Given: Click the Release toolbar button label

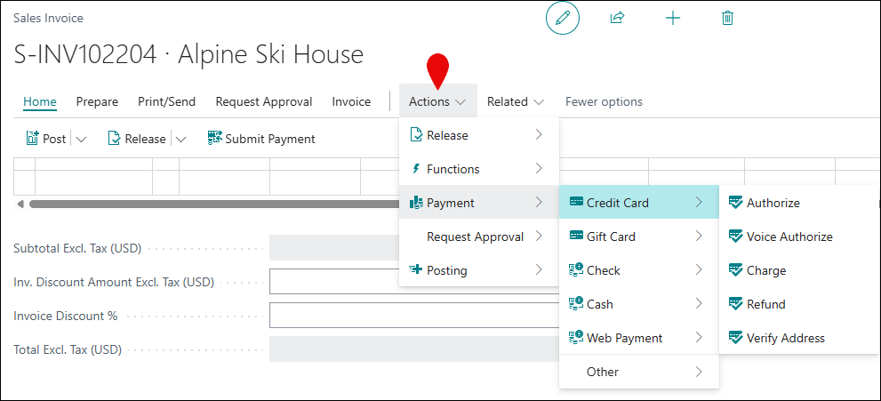Looking at the screenshot, I should 145,139.
